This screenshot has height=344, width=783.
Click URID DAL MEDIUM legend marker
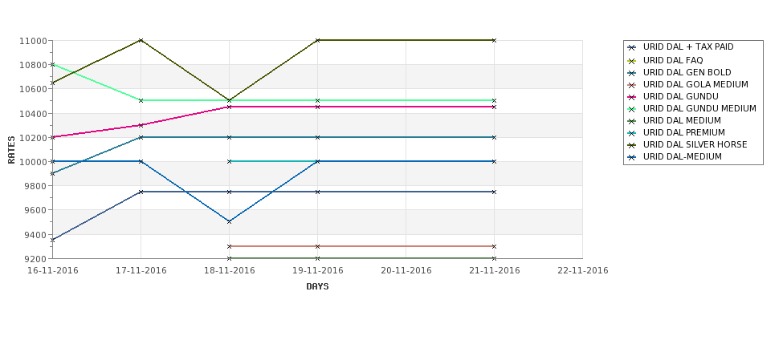coord(632,121)
